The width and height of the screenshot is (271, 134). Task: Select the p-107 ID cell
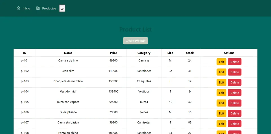point(25,124)
